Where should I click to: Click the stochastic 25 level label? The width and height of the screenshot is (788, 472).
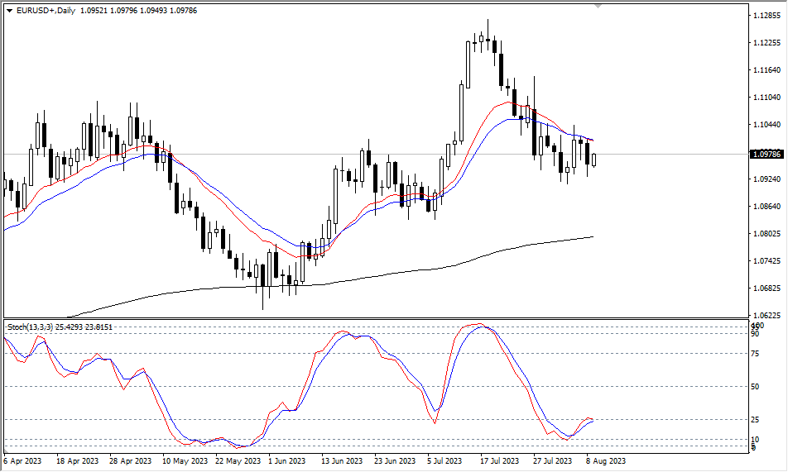tap(757, 419)
